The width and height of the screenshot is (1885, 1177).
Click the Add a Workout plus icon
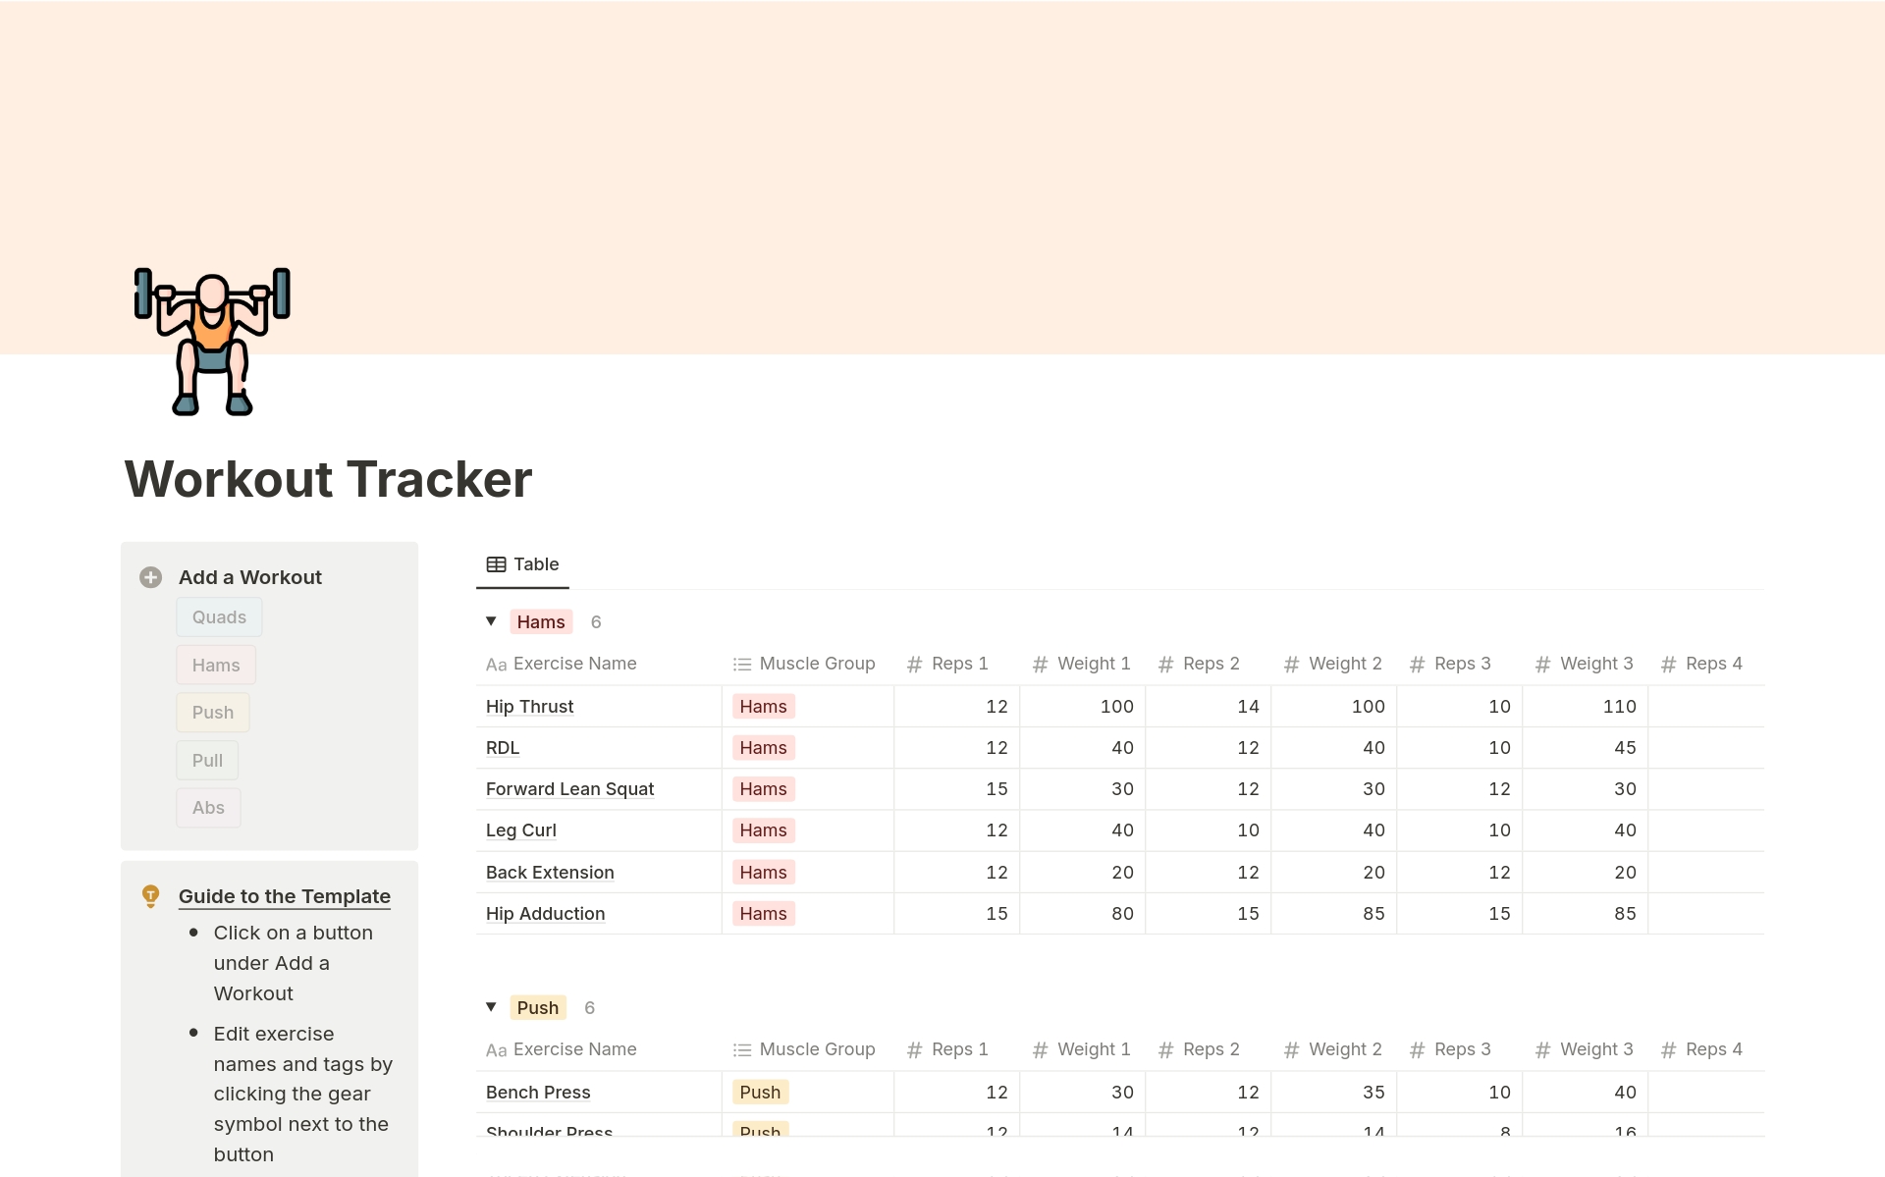pyautogui.click(x=150, y=576)
